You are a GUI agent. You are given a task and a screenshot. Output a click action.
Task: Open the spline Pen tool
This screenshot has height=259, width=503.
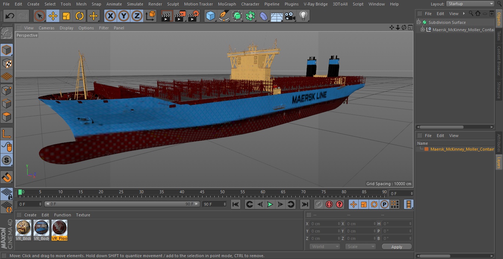(x=224, y=16)
